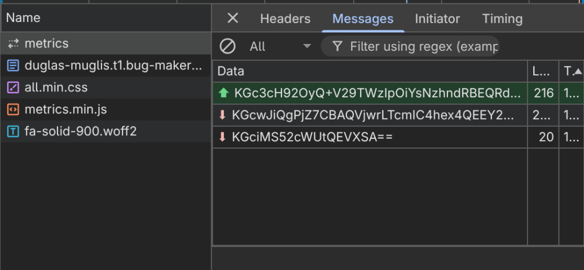Open the Initiator tab

[x=437, y=19]
